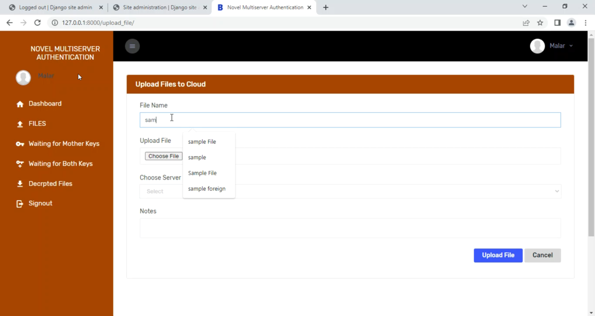Click the Waiting for Mother Keys key icon
Viewport: 595px width, 316px height.
20,144
